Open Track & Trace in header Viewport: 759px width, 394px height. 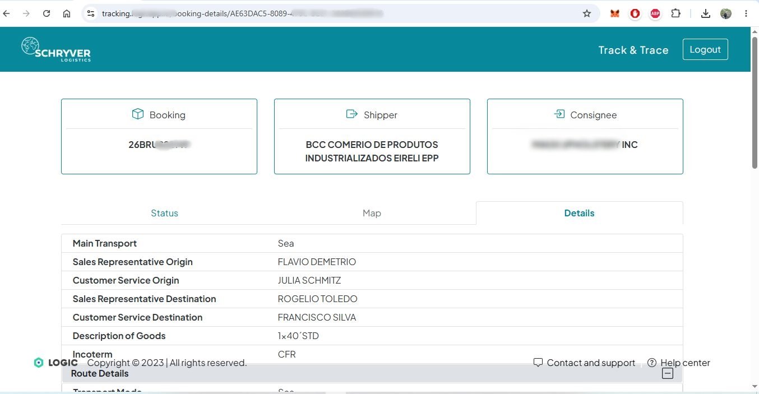633,50
